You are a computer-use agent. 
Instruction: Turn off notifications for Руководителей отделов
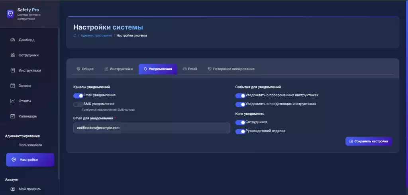click(x=240, y=131)
